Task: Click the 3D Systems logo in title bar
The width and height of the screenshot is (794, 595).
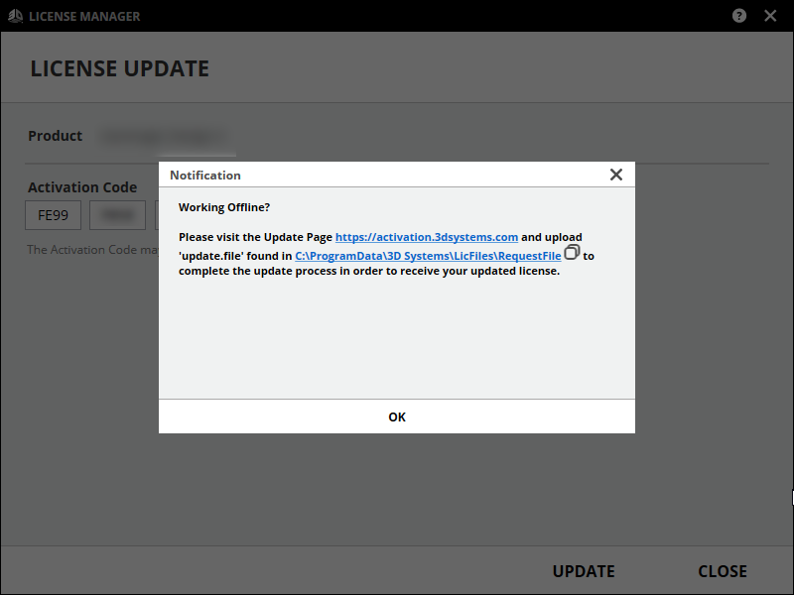Action: [x=16, y=16]
